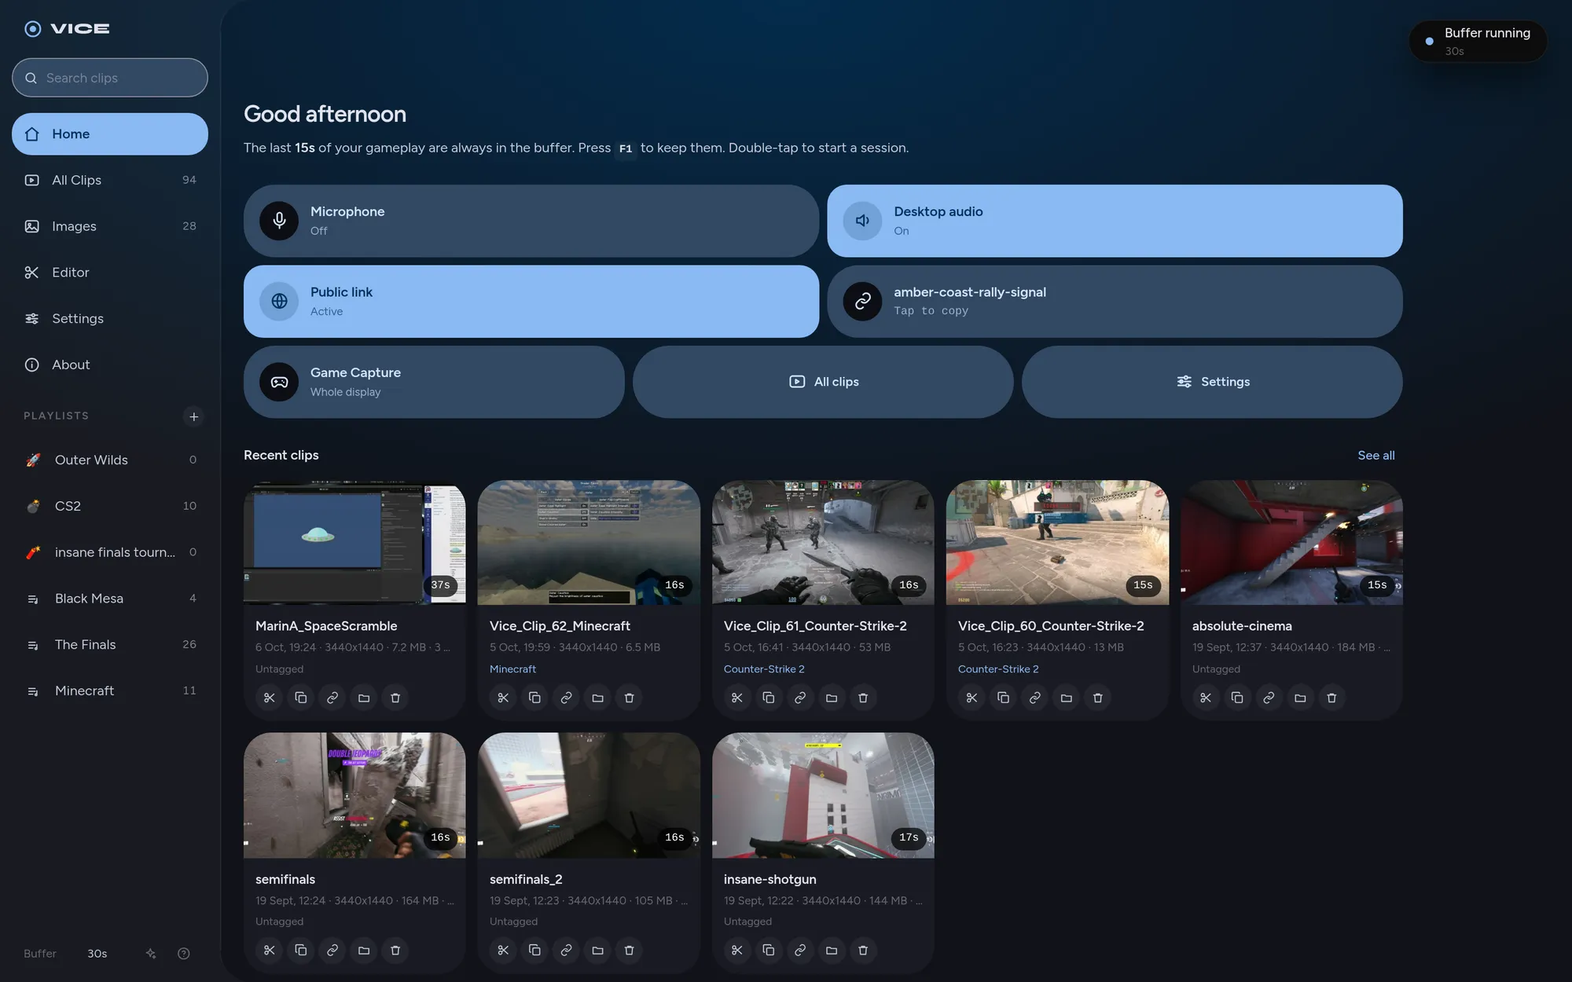
Task: Select the Black Mesa playlist
Action: (110, 599)
